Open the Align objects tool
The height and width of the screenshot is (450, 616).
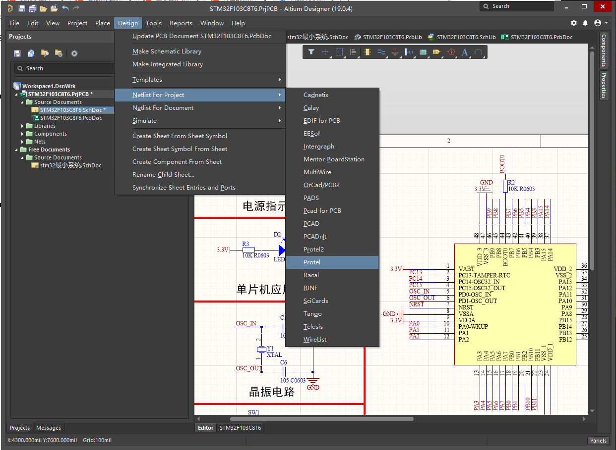(353, 52)
